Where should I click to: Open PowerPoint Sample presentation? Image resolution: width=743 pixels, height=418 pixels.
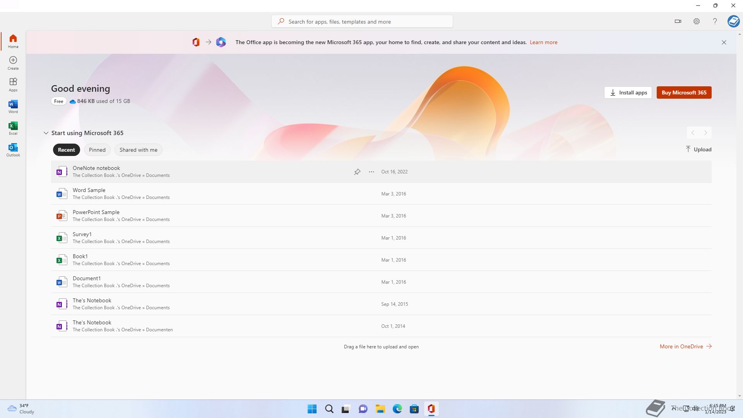[x=381, y=216]
